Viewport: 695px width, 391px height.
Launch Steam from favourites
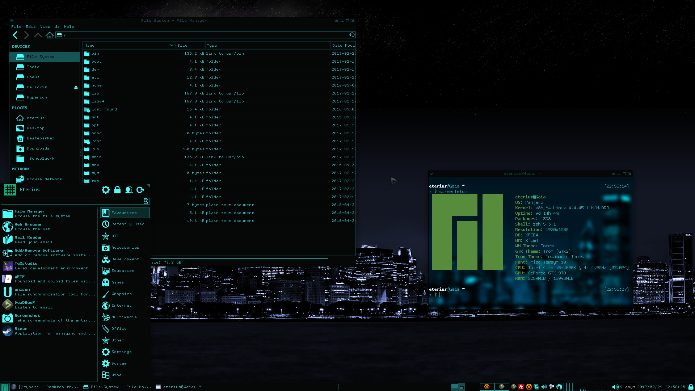point(49,331)
